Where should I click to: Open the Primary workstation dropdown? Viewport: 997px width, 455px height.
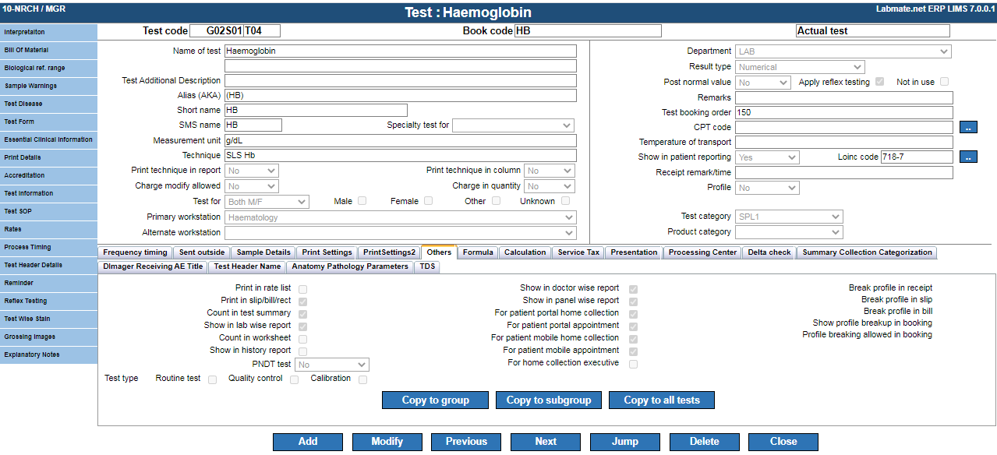coord(401,217)
